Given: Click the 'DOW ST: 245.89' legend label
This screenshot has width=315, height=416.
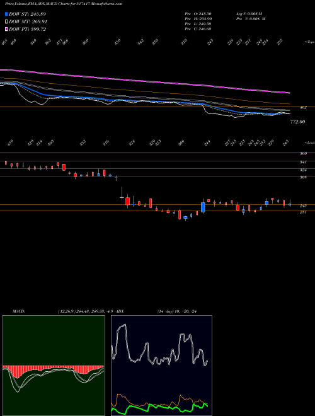Looking at the screenshot, I should click(27, 14).
